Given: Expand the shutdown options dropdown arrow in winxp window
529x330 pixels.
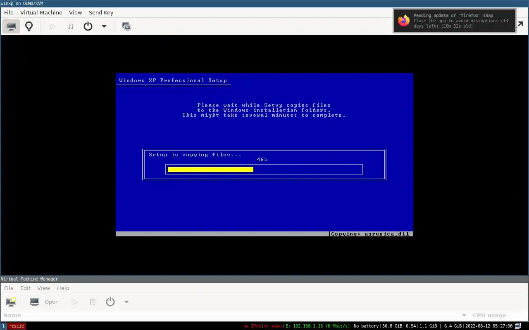Looking at the screenshot, I should [x=104, y=26].
